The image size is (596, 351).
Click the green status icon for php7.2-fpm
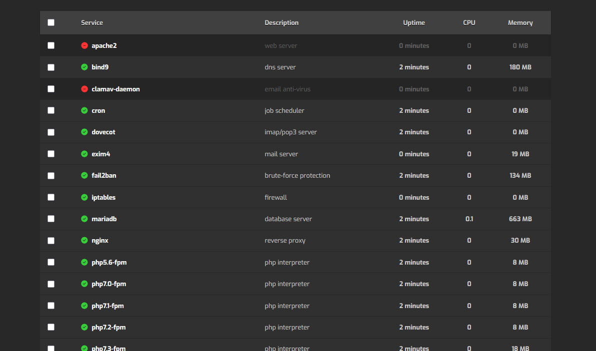[84, 327]
